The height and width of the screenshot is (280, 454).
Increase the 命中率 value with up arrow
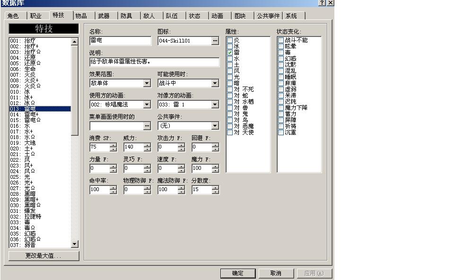click(x=113, y=188)
